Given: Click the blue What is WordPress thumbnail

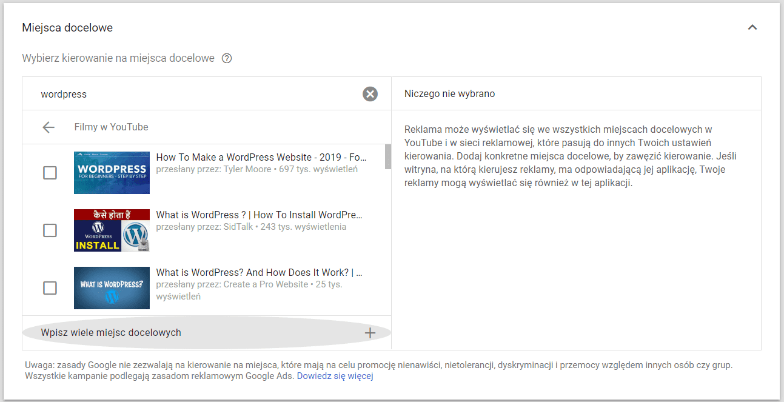Looking at the screenshot, I should click(x=112, y=288).
